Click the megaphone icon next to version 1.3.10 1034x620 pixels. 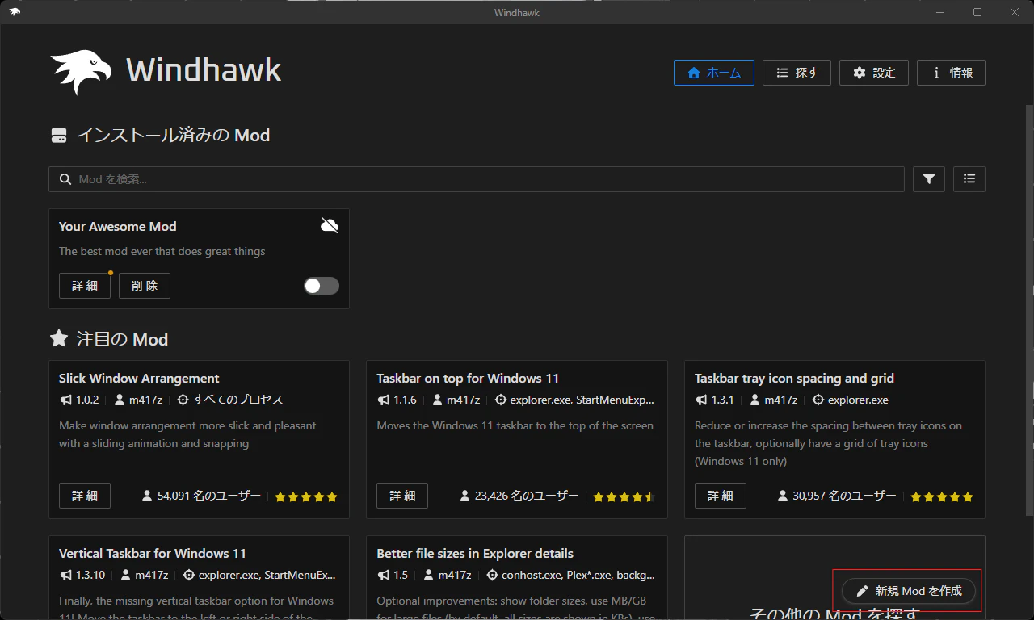(66, 575)
